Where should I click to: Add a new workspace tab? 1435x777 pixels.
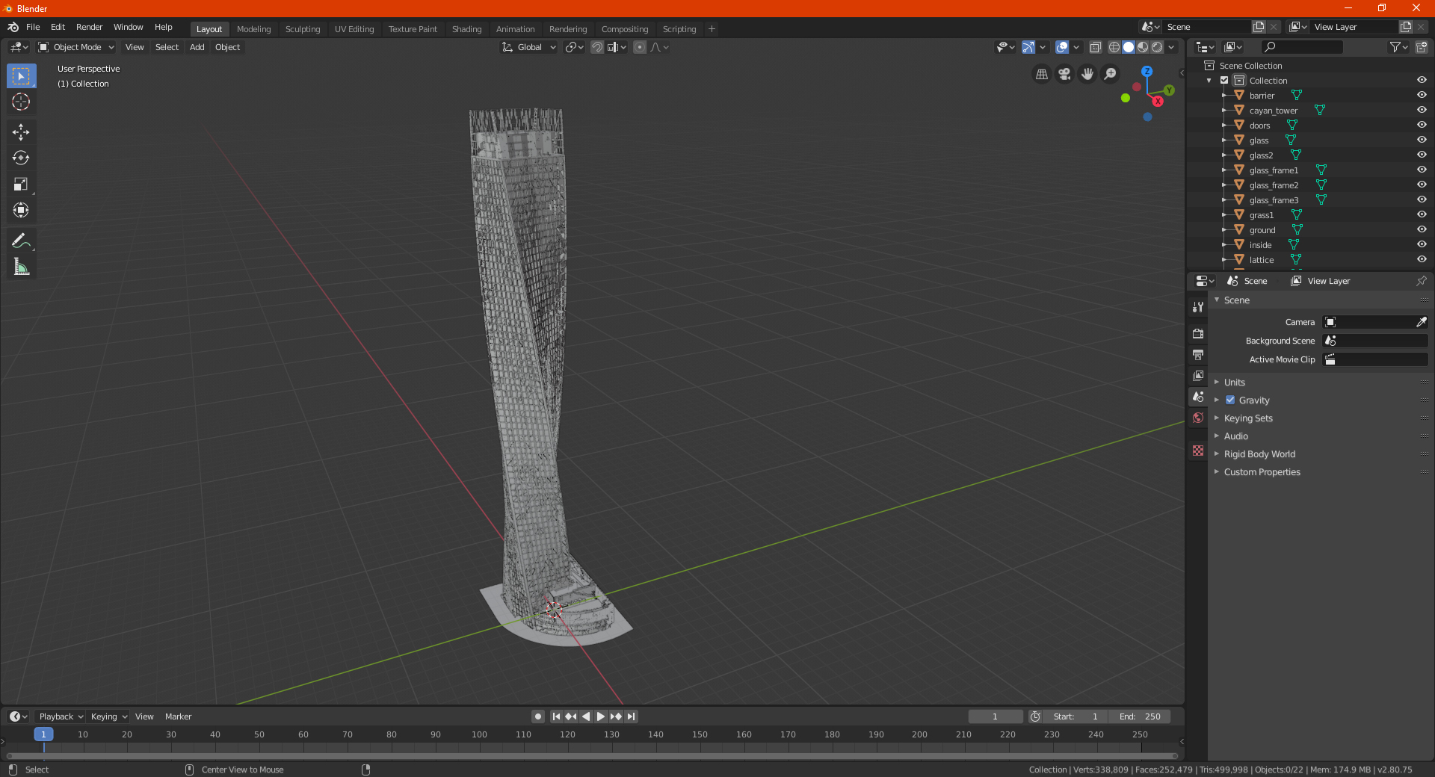pyautogui.click(x=712, y=29)
